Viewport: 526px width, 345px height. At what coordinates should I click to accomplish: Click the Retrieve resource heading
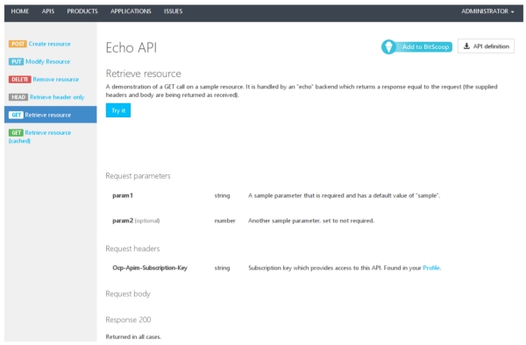coord(143,74)
